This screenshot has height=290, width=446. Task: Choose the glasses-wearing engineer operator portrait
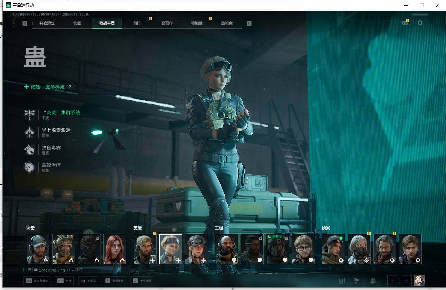point(303,249)
